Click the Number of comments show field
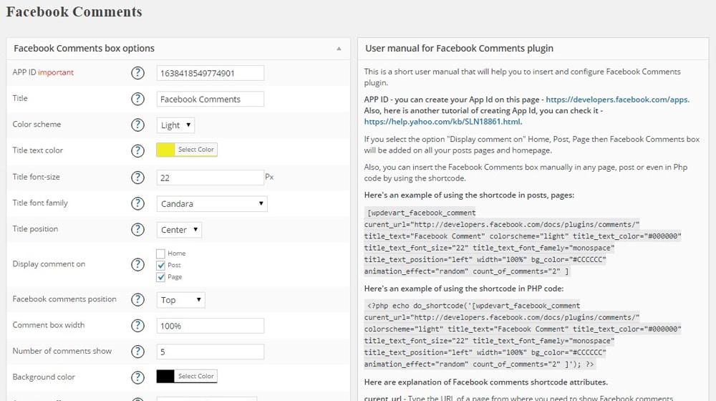The width and height of the screenshot is (716, 401). point(210,352)
